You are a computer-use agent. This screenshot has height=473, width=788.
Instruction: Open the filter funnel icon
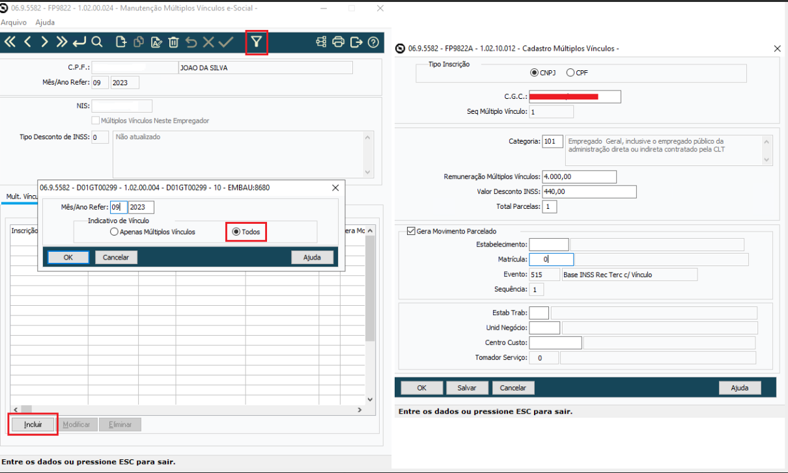tap(257, 42)
